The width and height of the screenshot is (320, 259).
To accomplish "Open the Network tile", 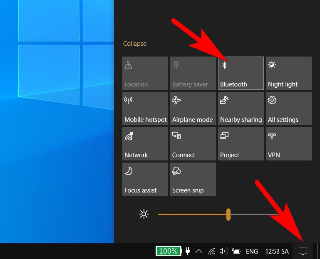I will 145,144.
